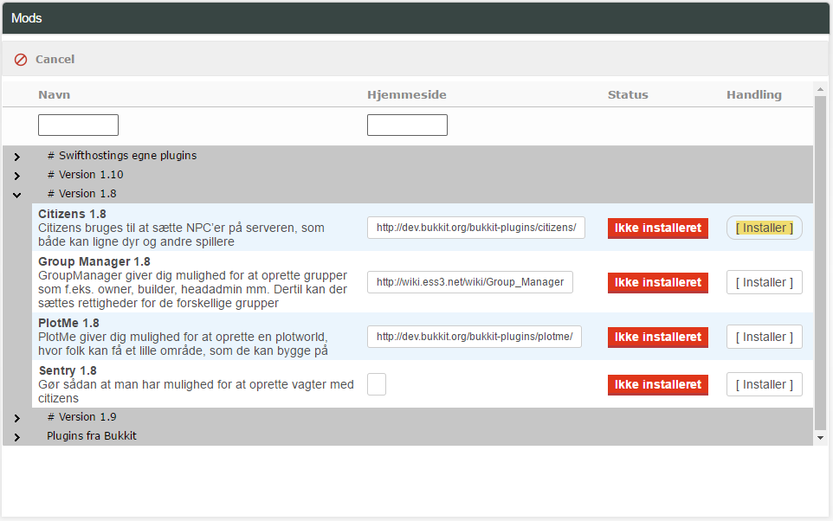Image resolution: width=833 pixels, height=521 pixels.
Task: Install the Citizens 1.8 plugin
Action: [764, 228]
